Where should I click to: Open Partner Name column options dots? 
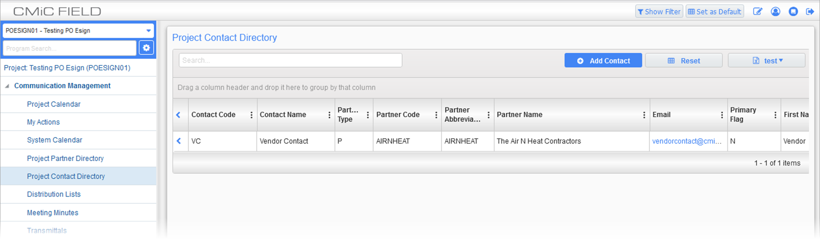click(644, 115)
